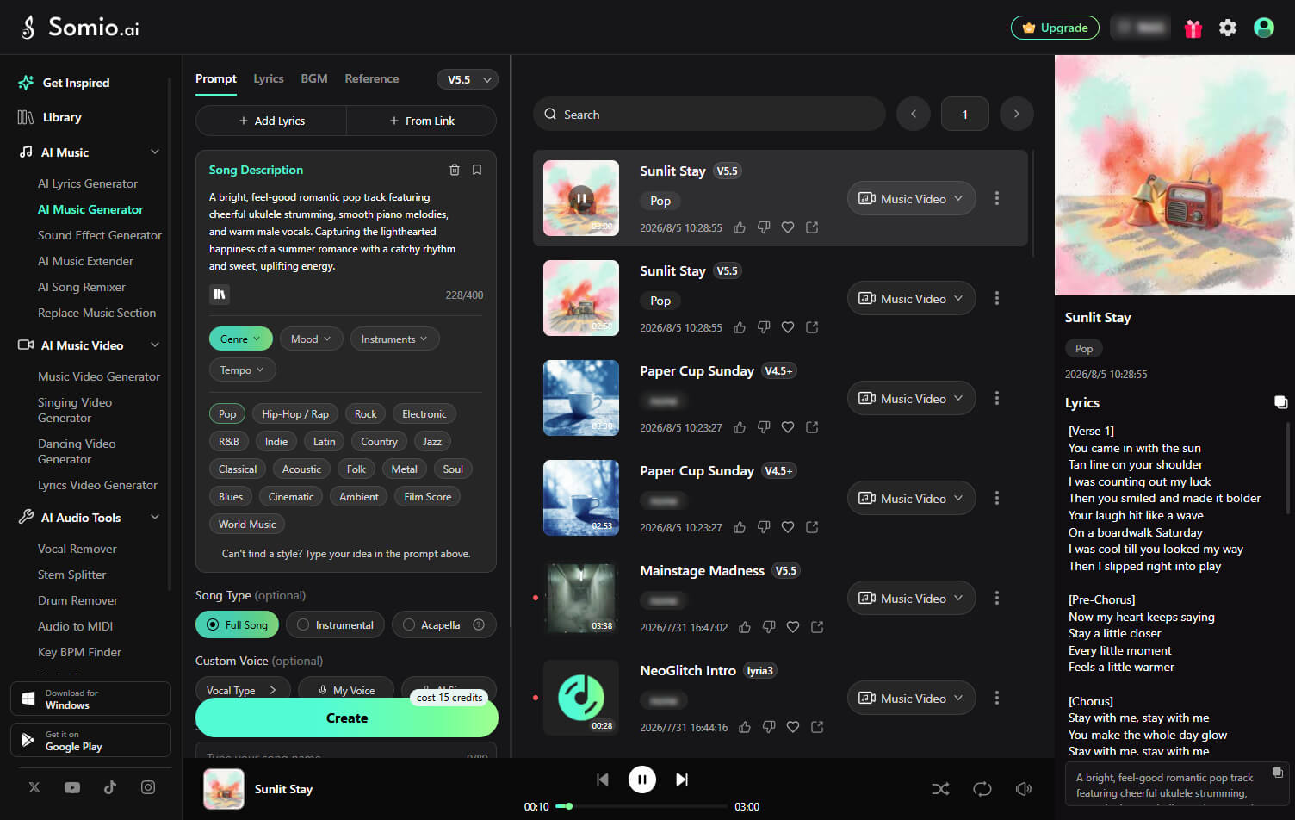Open Sound Effect Generator in sidebar
Viewport: 1295px width, 820px height.
[x=100, y=235]
